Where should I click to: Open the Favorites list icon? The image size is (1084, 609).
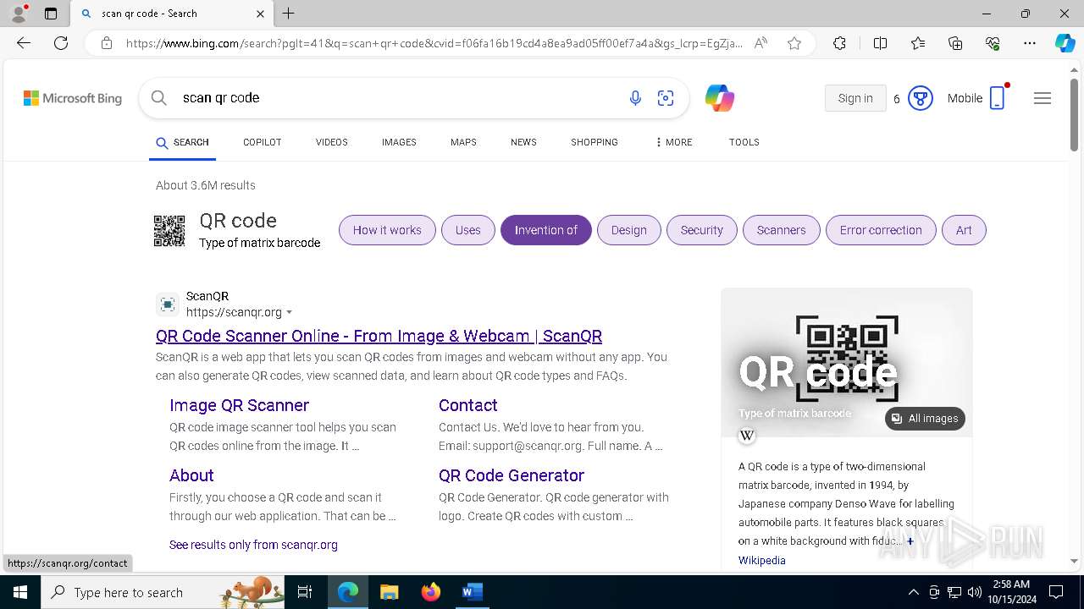pos(918,43)
